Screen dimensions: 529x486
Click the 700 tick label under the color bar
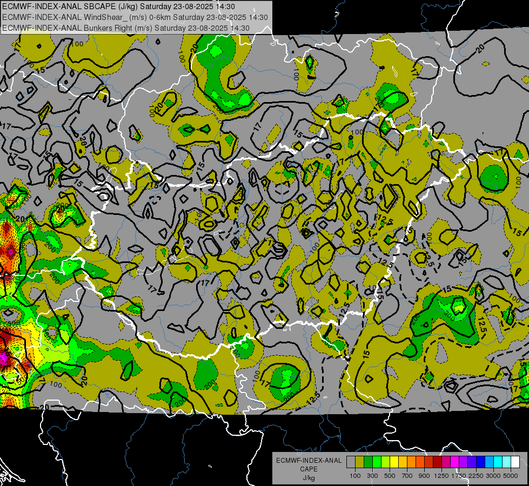pyautogui.click(x=407, y=476)
